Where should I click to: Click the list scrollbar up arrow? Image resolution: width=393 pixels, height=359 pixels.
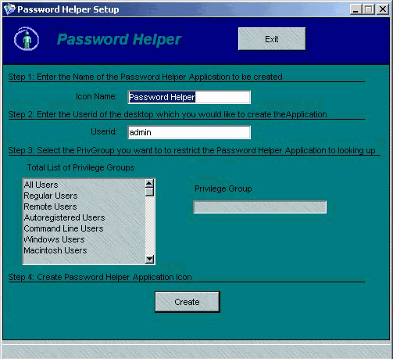coord(149,183)
